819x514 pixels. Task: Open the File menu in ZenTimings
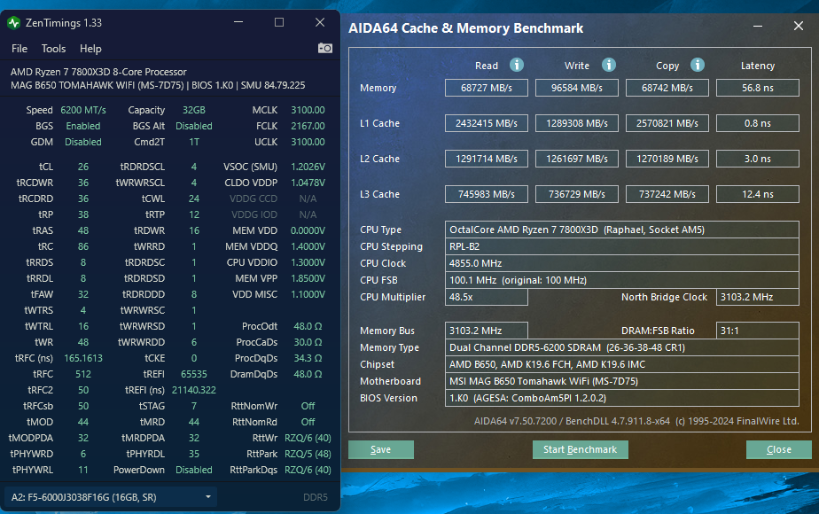tap(19, 49)
